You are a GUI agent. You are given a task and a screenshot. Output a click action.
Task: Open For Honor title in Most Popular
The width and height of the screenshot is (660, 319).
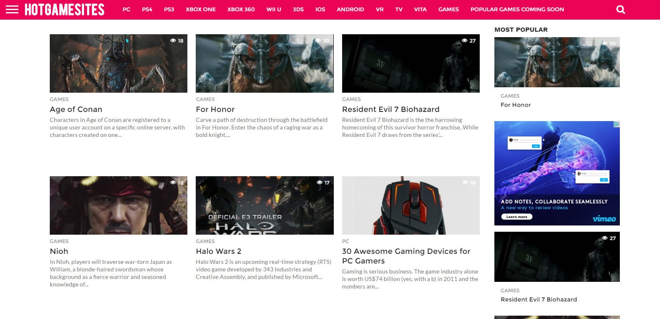point(516,105)
